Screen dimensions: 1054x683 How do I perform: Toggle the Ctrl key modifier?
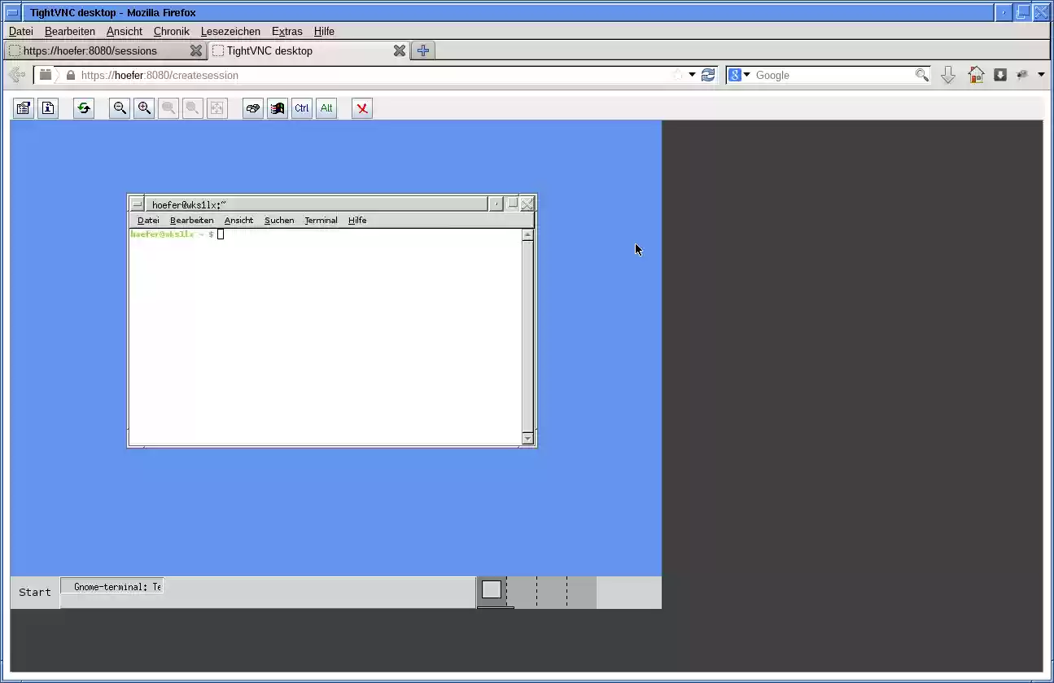pyautogui.click(x=301, y=107)
